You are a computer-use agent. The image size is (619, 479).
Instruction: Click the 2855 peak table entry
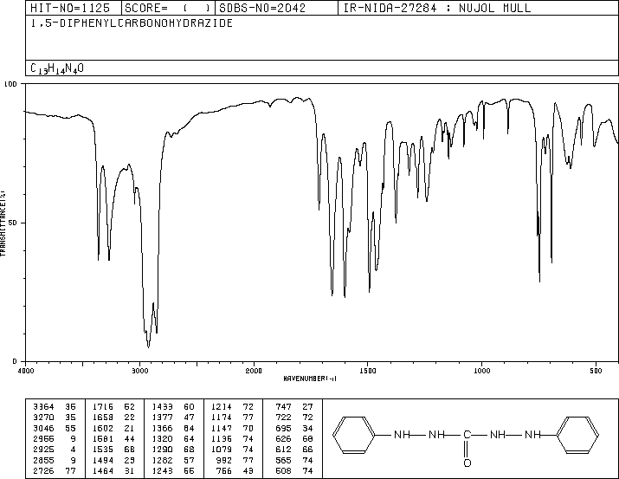coord(55,460)
